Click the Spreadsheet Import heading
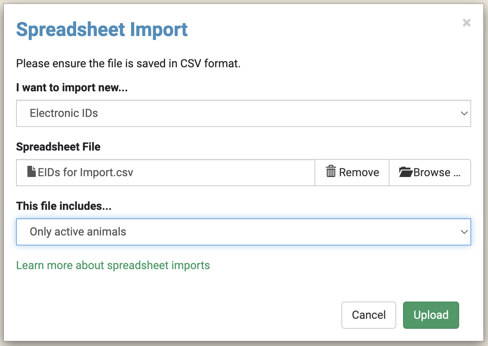Viewport: 488px width, 346px height. (102, 30)
